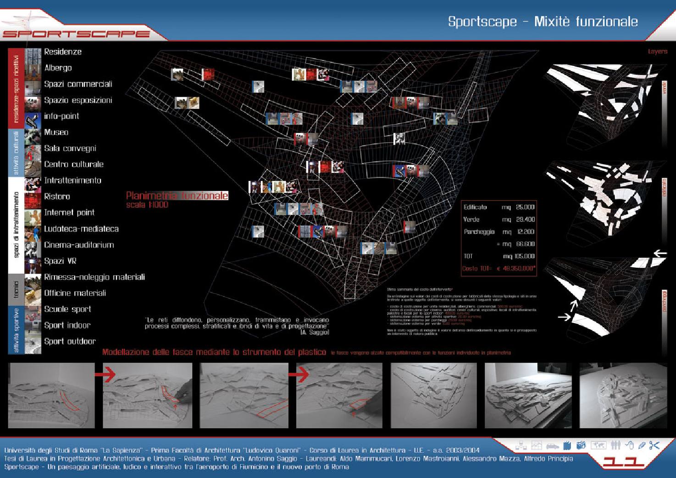Click the Sportscape logo in header
The width and height of the screenshot is (676, 478).
coord(76,33)
